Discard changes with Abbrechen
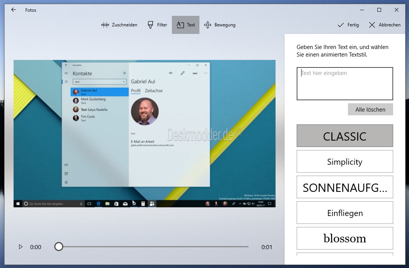 coord(385,25)
